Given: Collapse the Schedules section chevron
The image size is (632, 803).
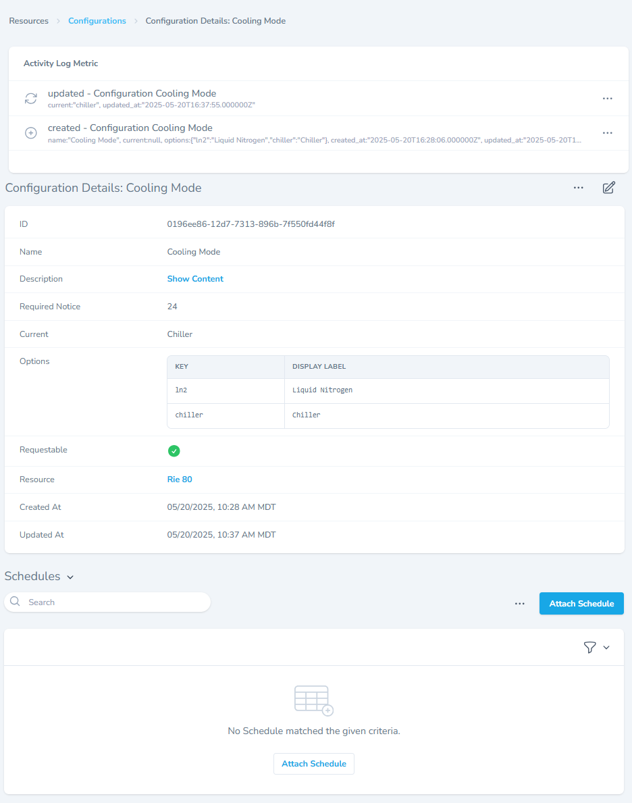Looking at the screenshot, I should [70, 577].
